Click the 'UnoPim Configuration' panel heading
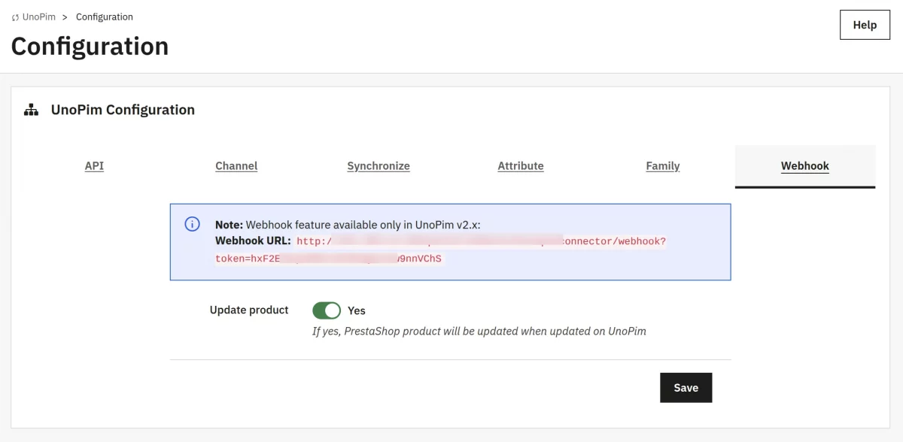Image resolution: width=903 pixels, height=442 pixels. click(x=123, y=110)
